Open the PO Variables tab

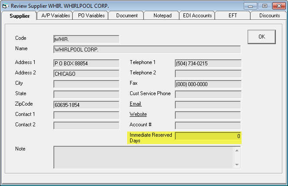click(91, 16)
